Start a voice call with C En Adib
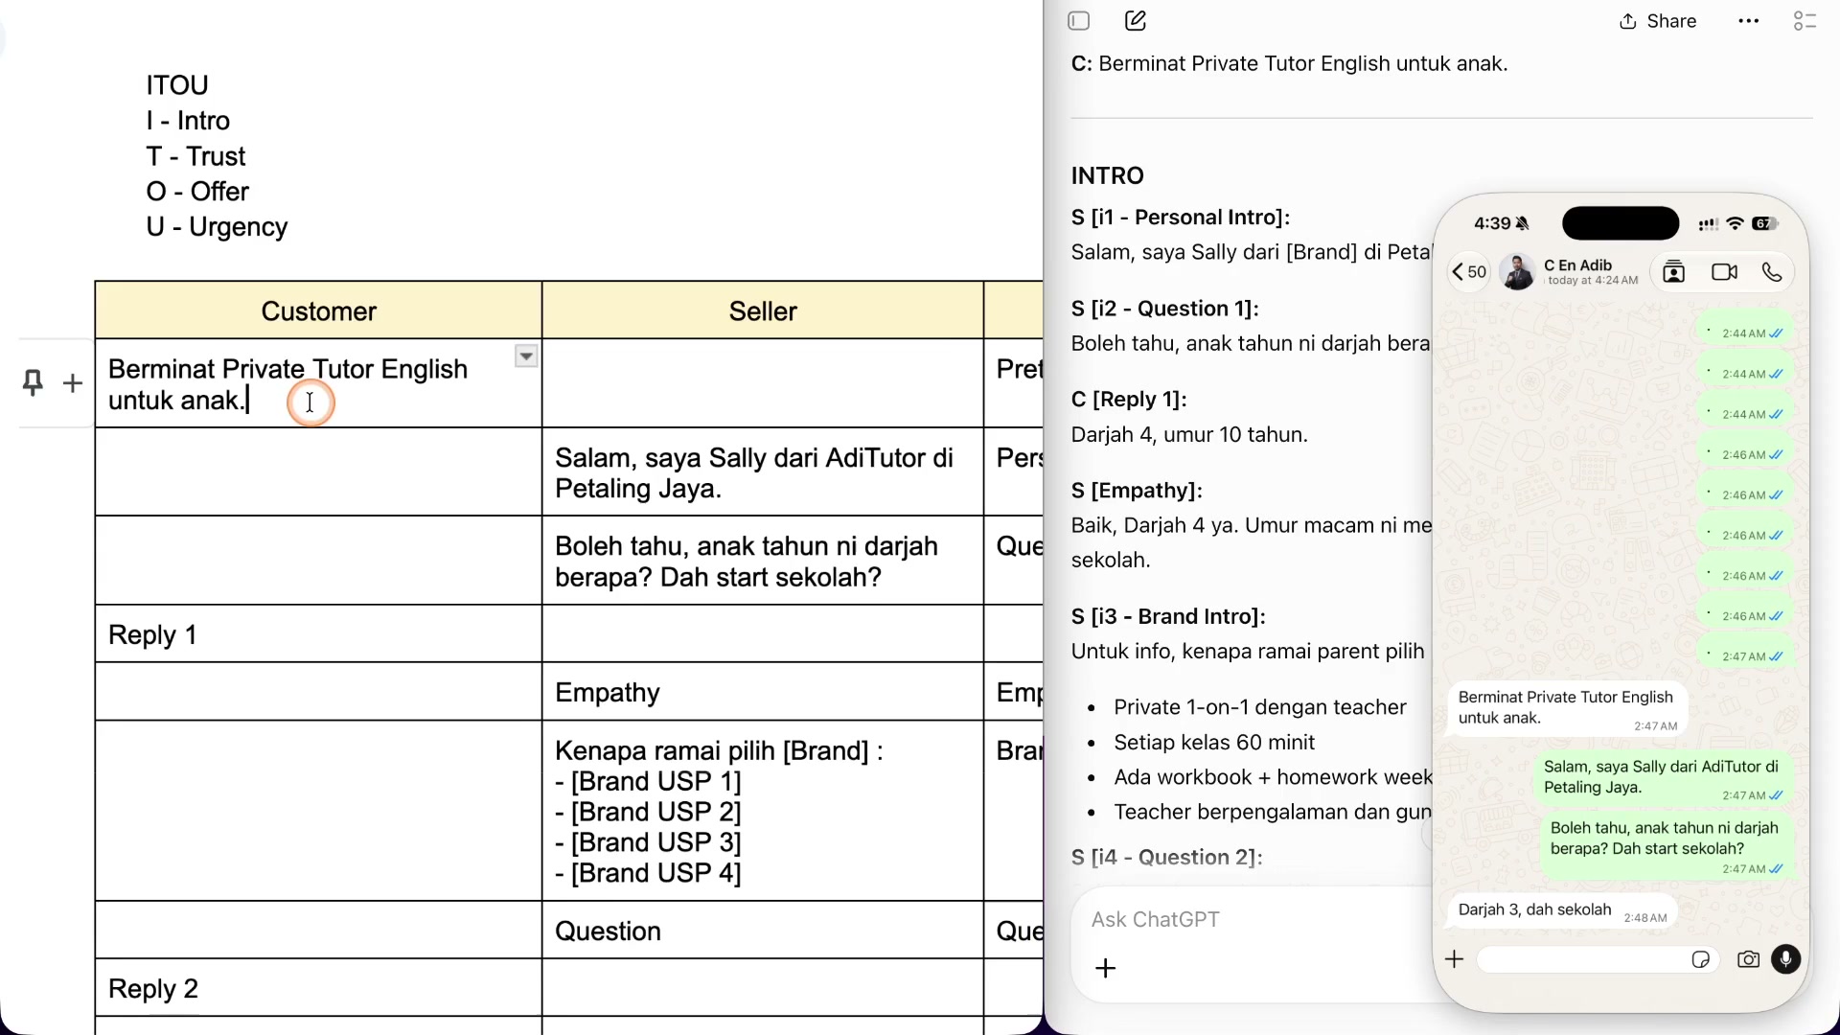The height and width of the screenshot is (1035, 1840). click(1772, 272)
